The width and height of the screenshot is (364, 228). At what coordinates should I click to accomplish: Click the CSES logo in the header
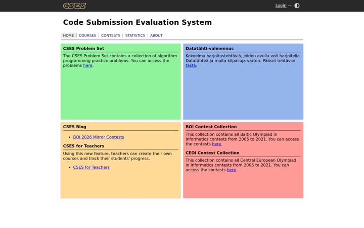pyautogui.click(x=74, y=6)
